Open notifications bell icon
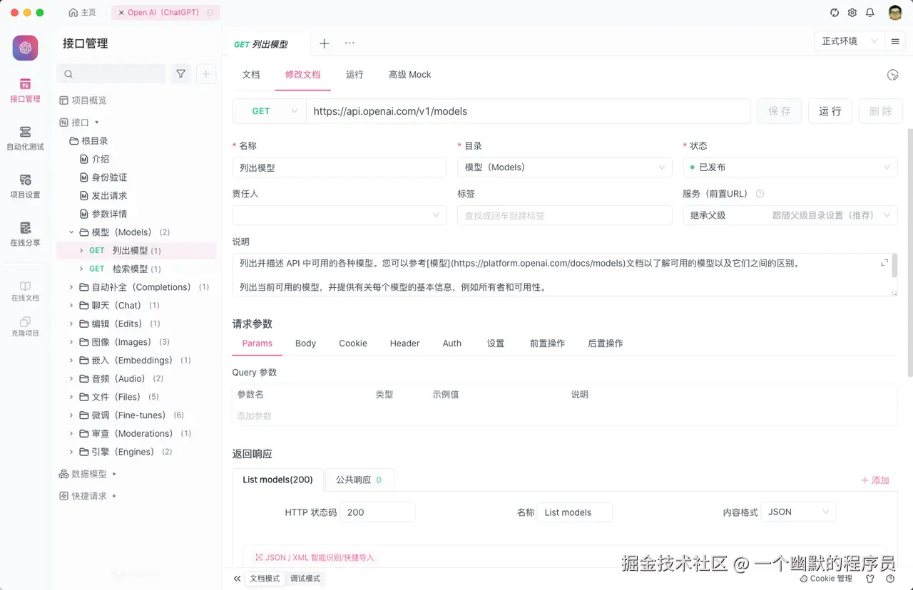Image resolution: width=913 pixels, height=590 pixels. click(870, 13)
